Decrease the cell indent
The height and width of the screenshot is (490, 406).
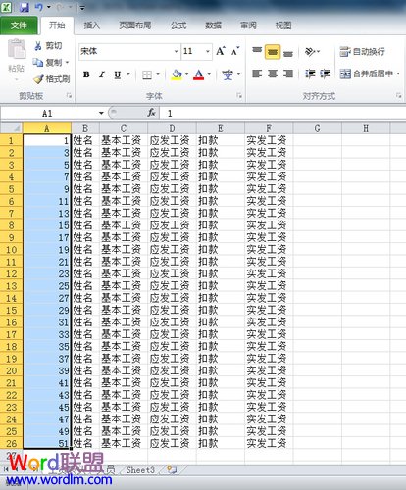click(310, 74)
